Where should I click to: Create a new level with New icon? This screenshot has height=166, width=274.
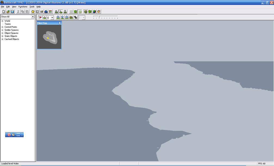(4, 12)
